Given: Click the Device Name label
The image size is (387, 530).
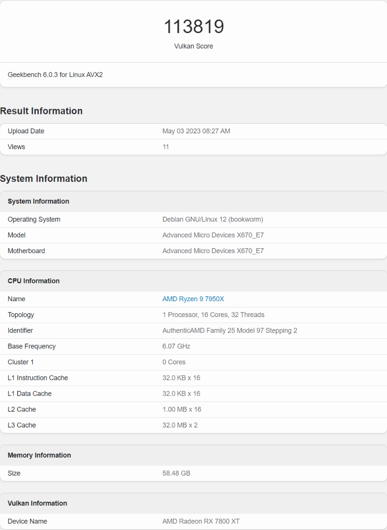Looking at the screenshot, I should pyautogui.click(x=27, y=522).
